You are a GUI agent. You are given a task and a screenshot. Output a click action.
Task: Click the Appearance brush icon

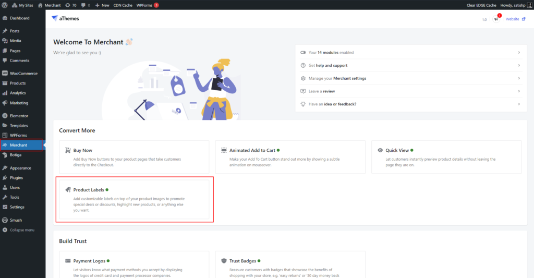[x=5, y=168]
